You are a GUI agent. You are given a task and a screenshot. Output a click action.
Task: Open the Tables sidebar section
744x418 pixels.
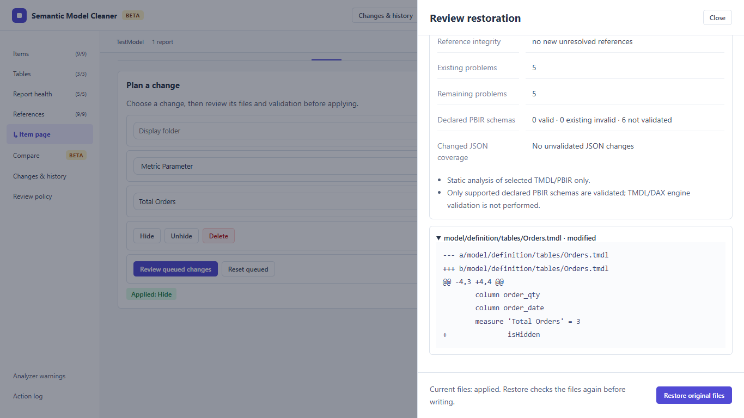pyautogui.click(x=50, y=74)
